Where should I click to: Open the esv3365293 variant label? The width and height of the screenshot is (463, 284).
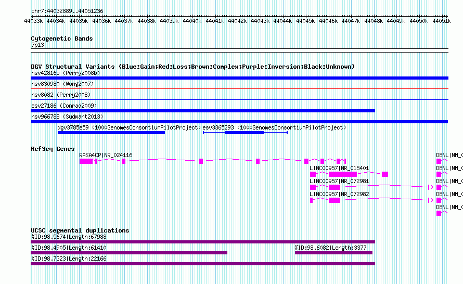point(274,127)
